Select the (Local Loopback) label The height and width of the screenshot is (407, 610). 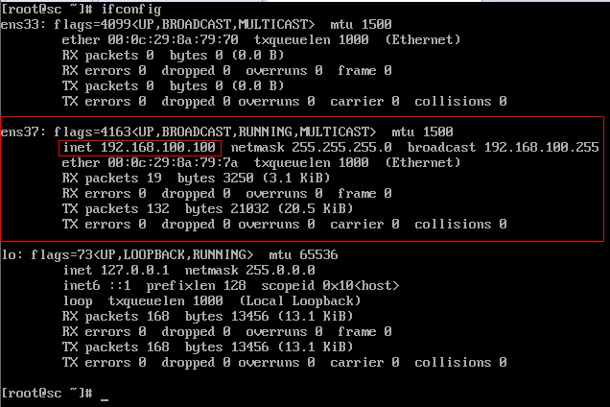(x=300, y=300)
